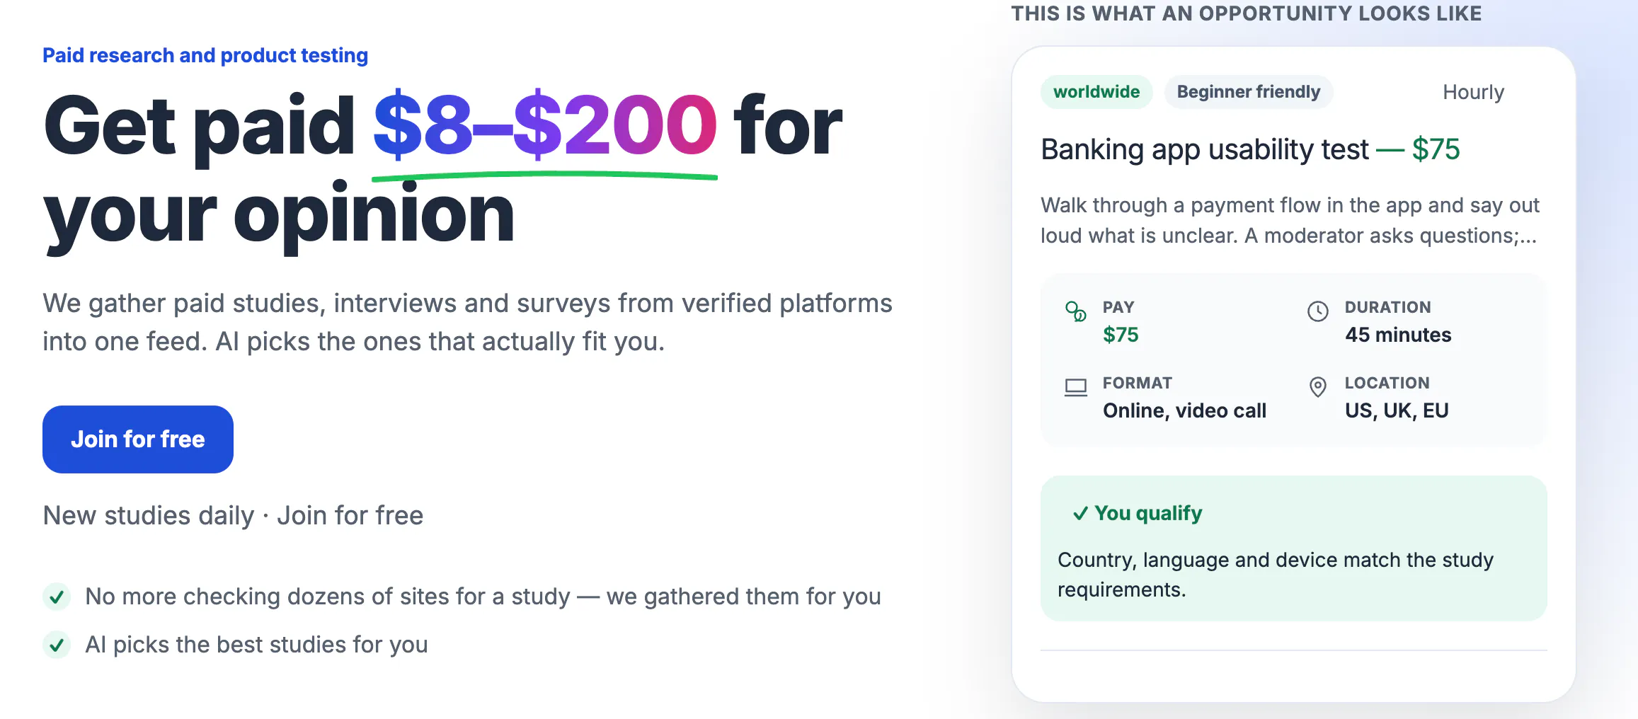Click New studies daily text

[149, 516]
